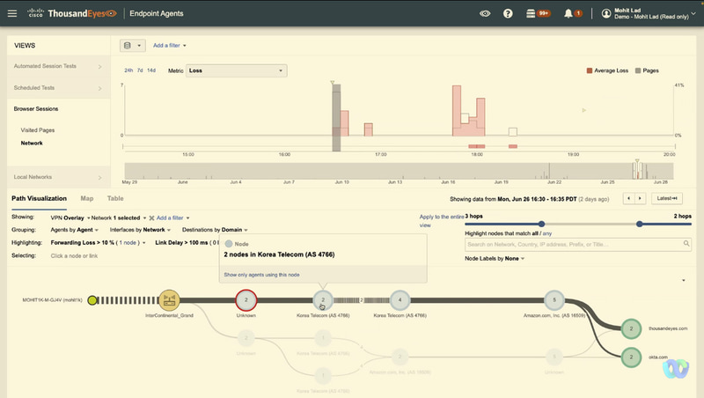Screen dimensions: 704x398
Task: Select the 14d time range
Action: tap(151, 70)
